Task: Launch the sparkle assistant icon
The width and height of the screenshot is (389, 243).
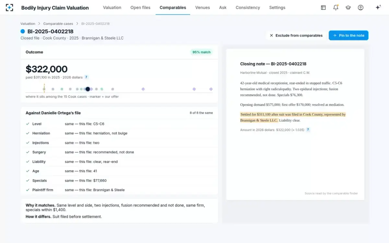Action: [378, 7]
